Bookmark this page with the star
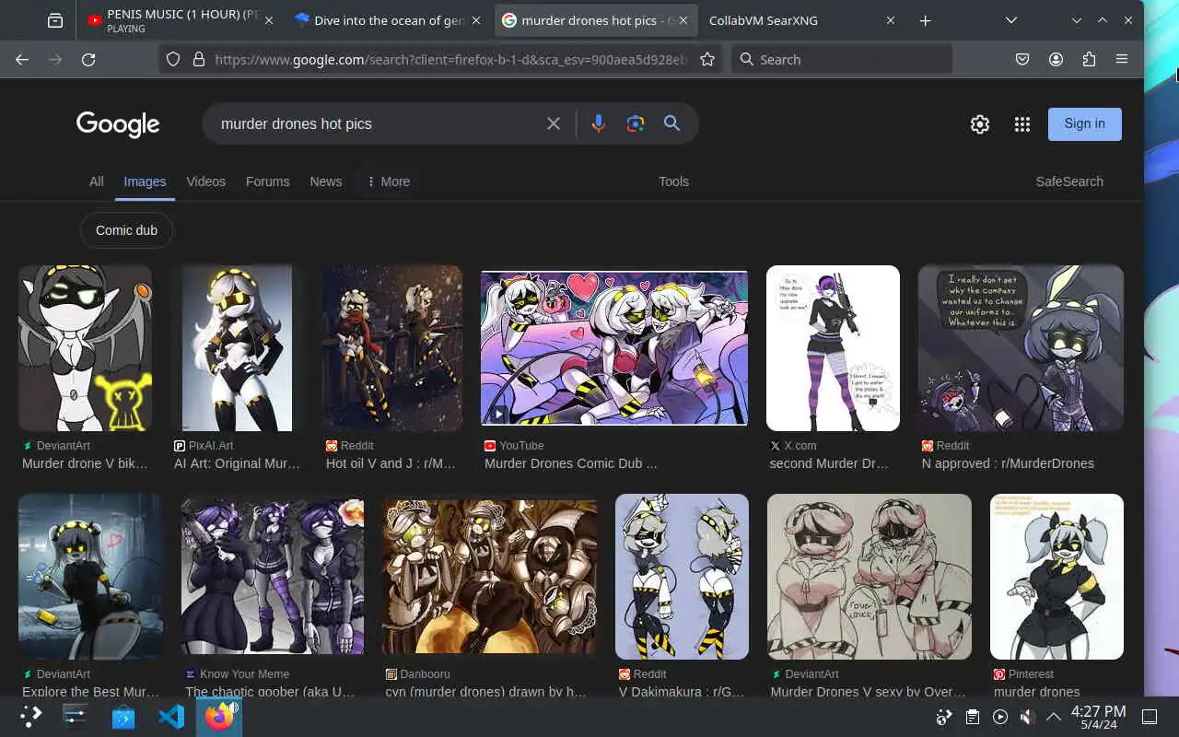Viewport: 1179px width, 737px height. pyautogui.click(x=707, y=59)
